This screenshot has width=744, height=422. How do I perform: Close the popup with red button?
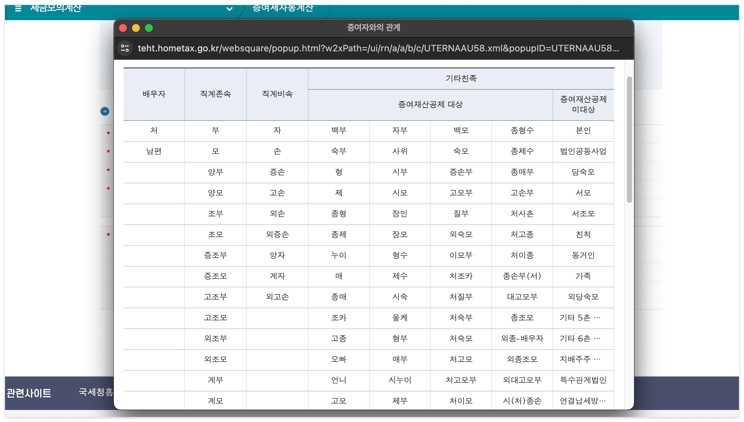coord(123,28)
